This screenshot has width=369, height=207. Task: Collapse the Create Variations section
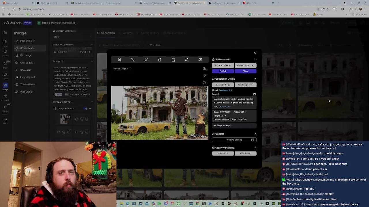255,148
